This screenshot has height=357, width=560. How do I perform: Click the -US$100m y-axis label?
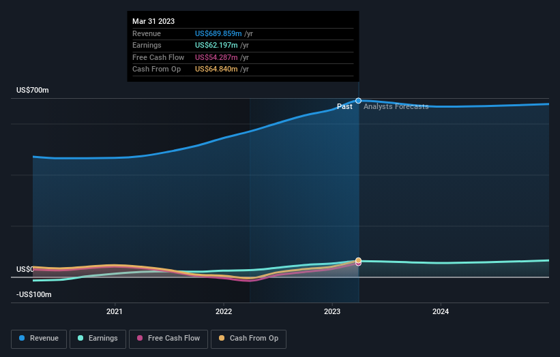(34, 294)
